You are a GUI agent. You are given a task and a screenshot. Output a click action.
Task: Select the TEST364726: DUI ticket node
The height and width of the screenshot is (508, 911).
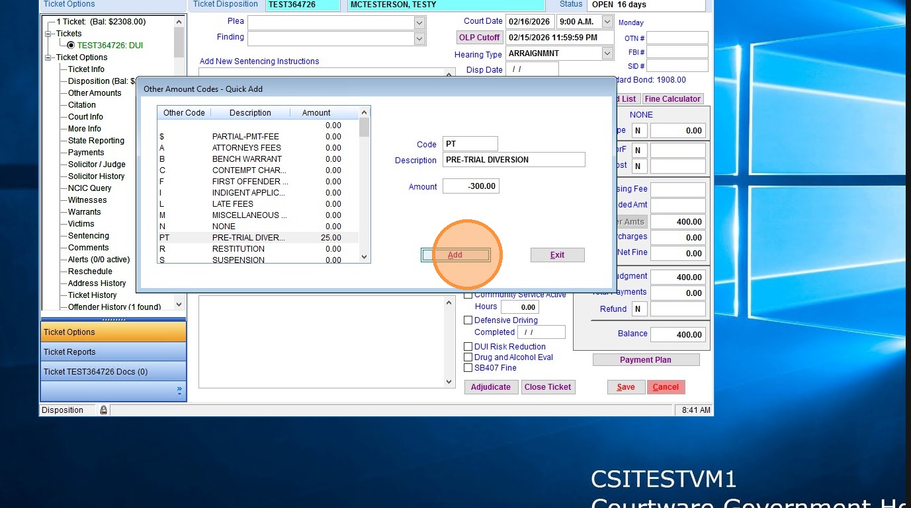(x=109, y=46)
